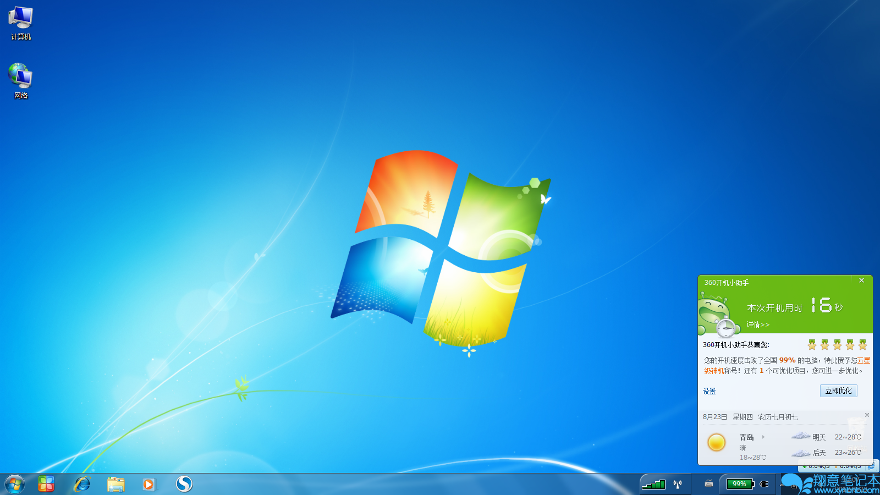The width and height of the screenshot is (880, 495).
Task: Click the five-star rating row
Action: click(x=837, y=345)
